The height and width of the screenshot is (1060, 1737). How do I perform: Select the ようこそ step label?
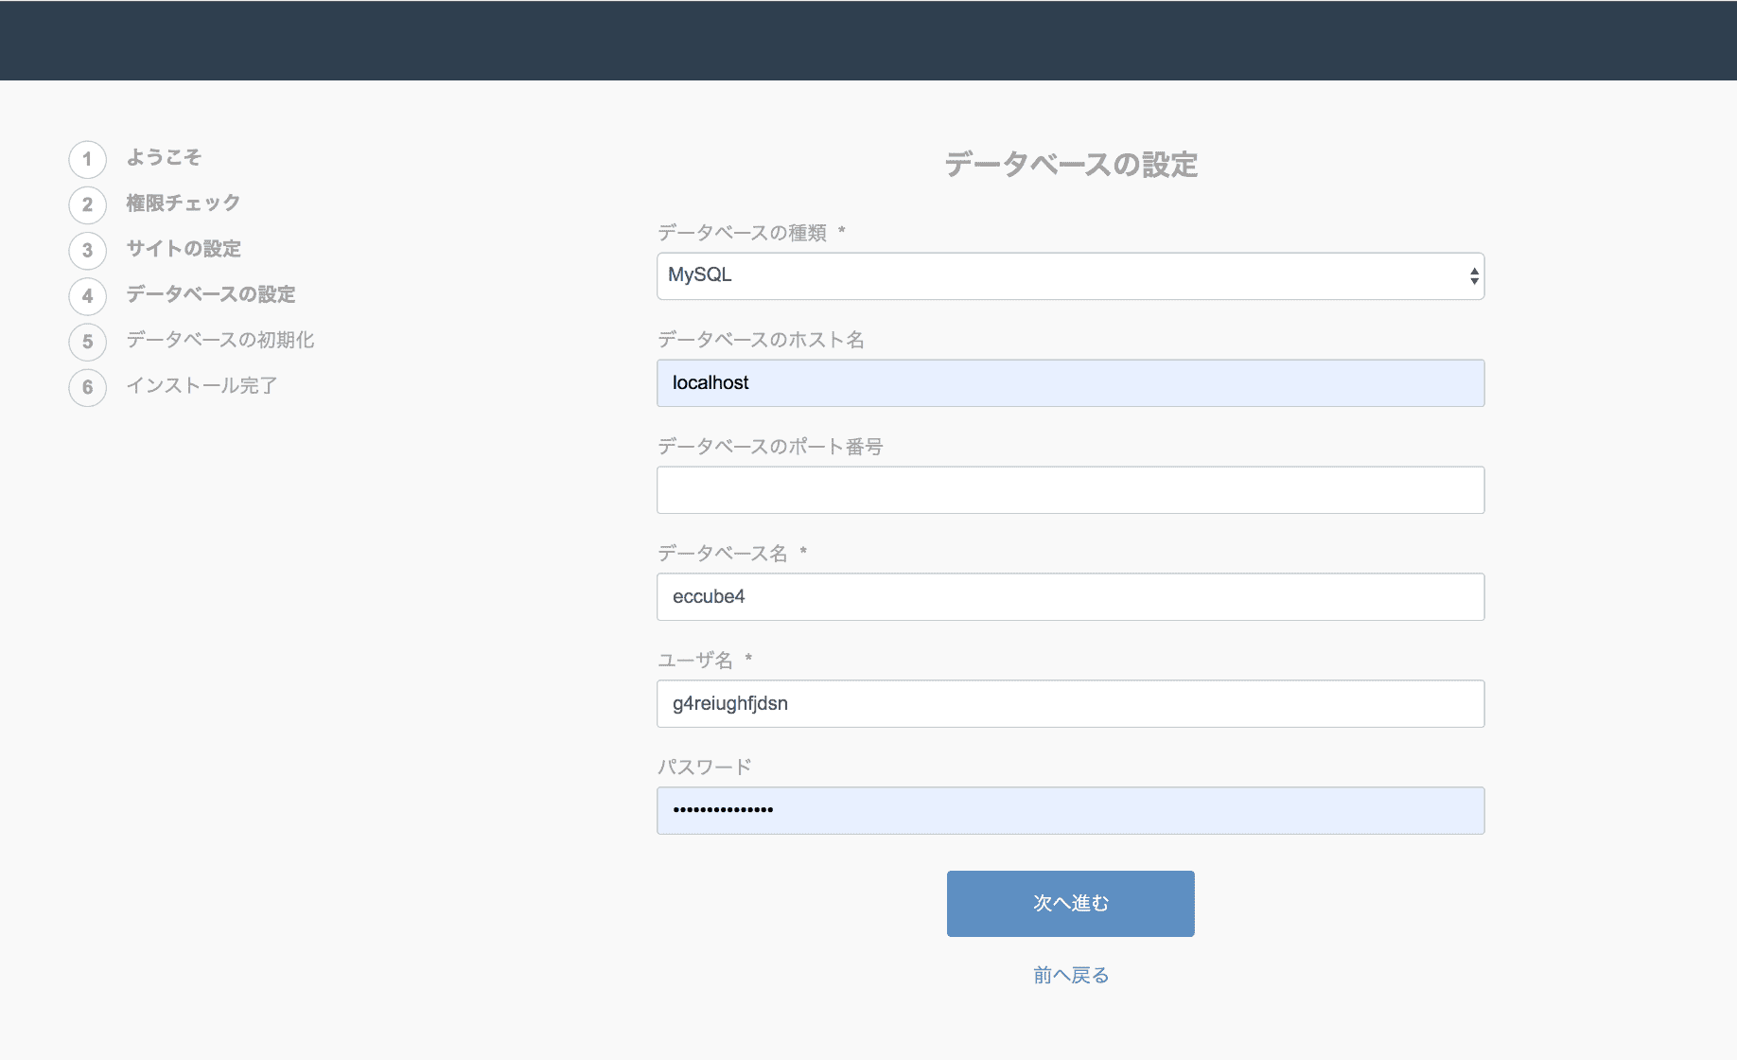164,157
